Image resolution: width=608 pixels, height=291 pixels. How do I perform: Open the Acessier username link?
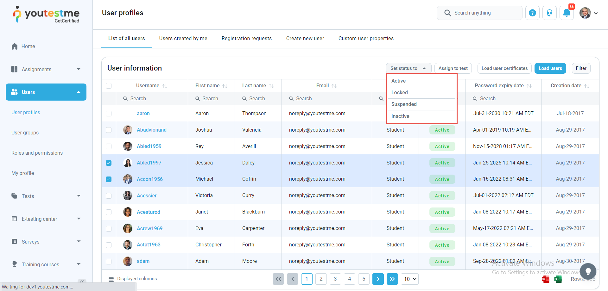click(x=147, y=196)
